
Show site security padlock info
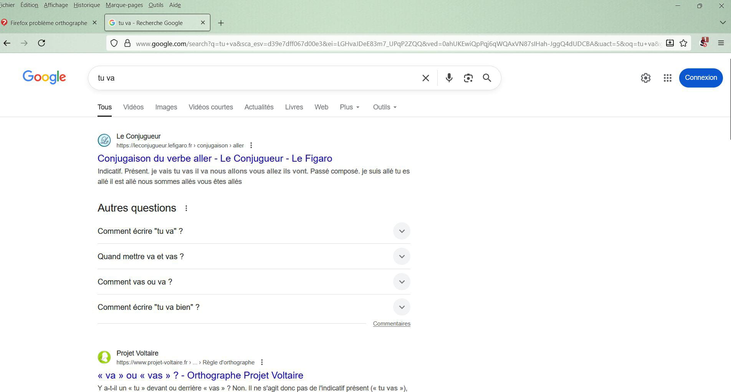pyautogui.click(x=127, y=43)
